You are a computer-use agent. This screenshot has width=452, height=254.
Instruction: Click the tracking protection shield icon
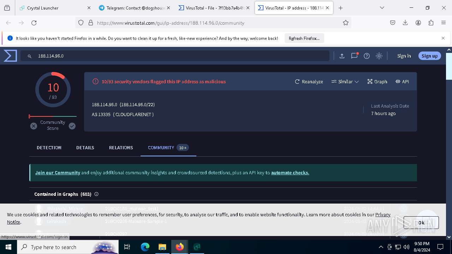pyautogui.click(x=81, y=23)
